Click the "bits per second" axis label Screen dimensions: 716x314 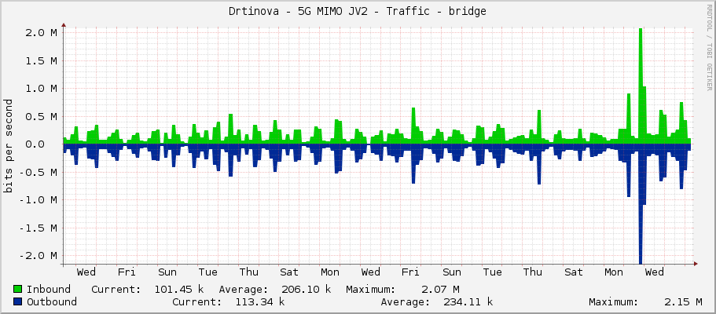8,145
